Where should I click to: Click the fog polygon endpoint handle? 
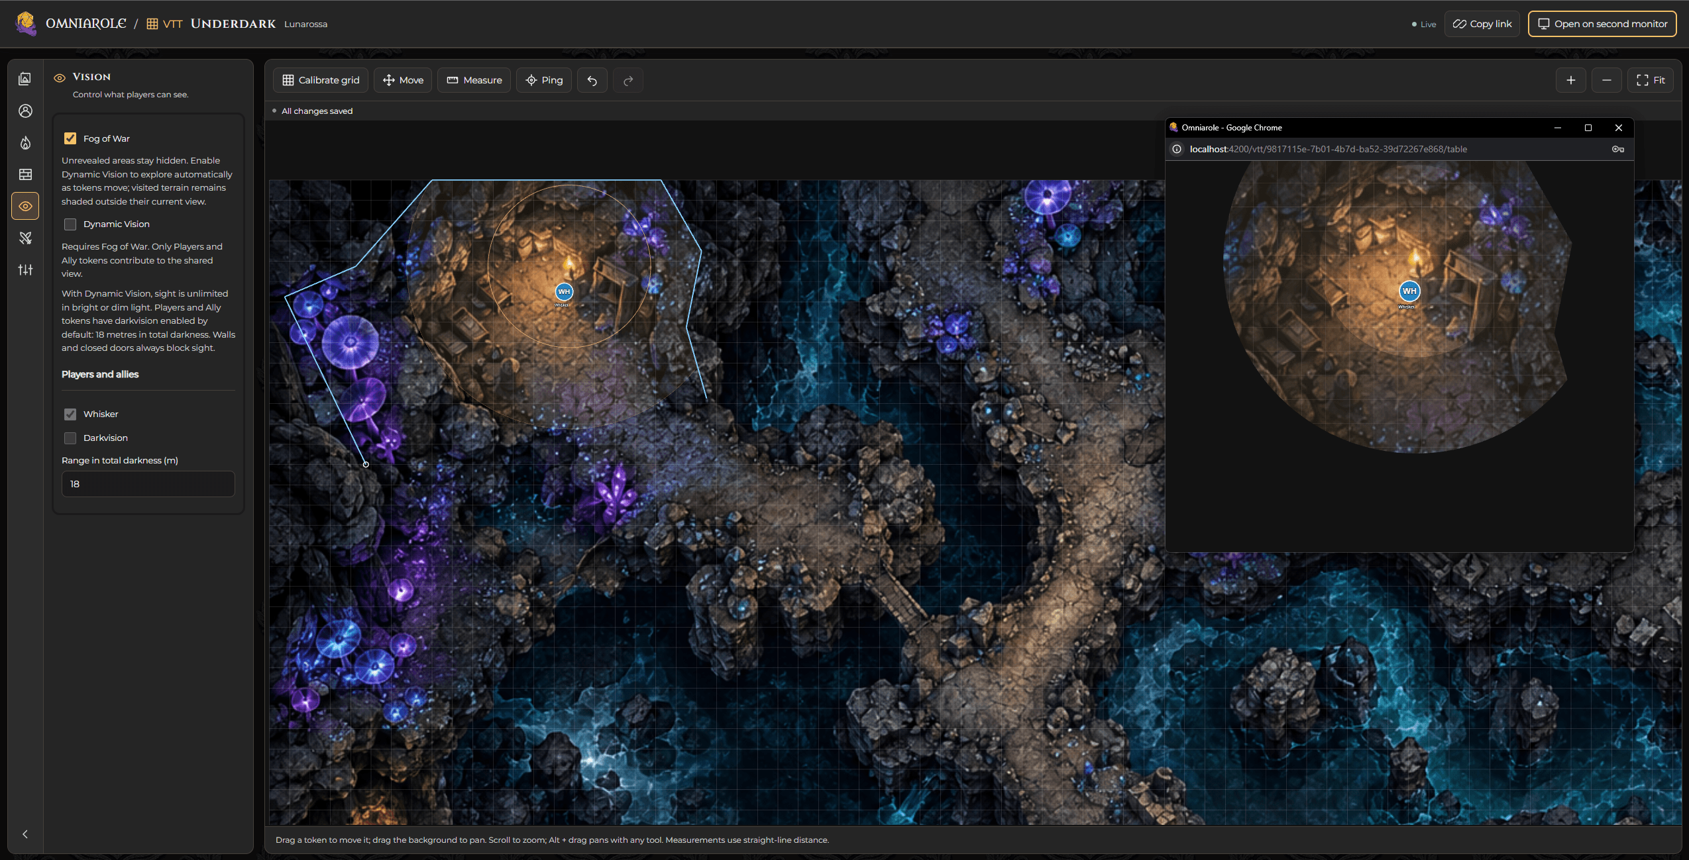(x=366, y=464)
